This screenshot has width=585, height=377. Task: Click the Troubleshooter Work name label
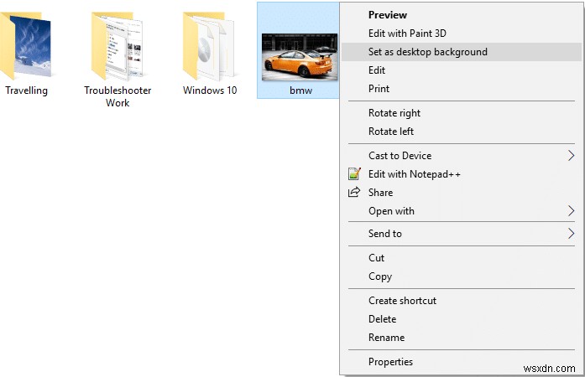coord(118,96)
